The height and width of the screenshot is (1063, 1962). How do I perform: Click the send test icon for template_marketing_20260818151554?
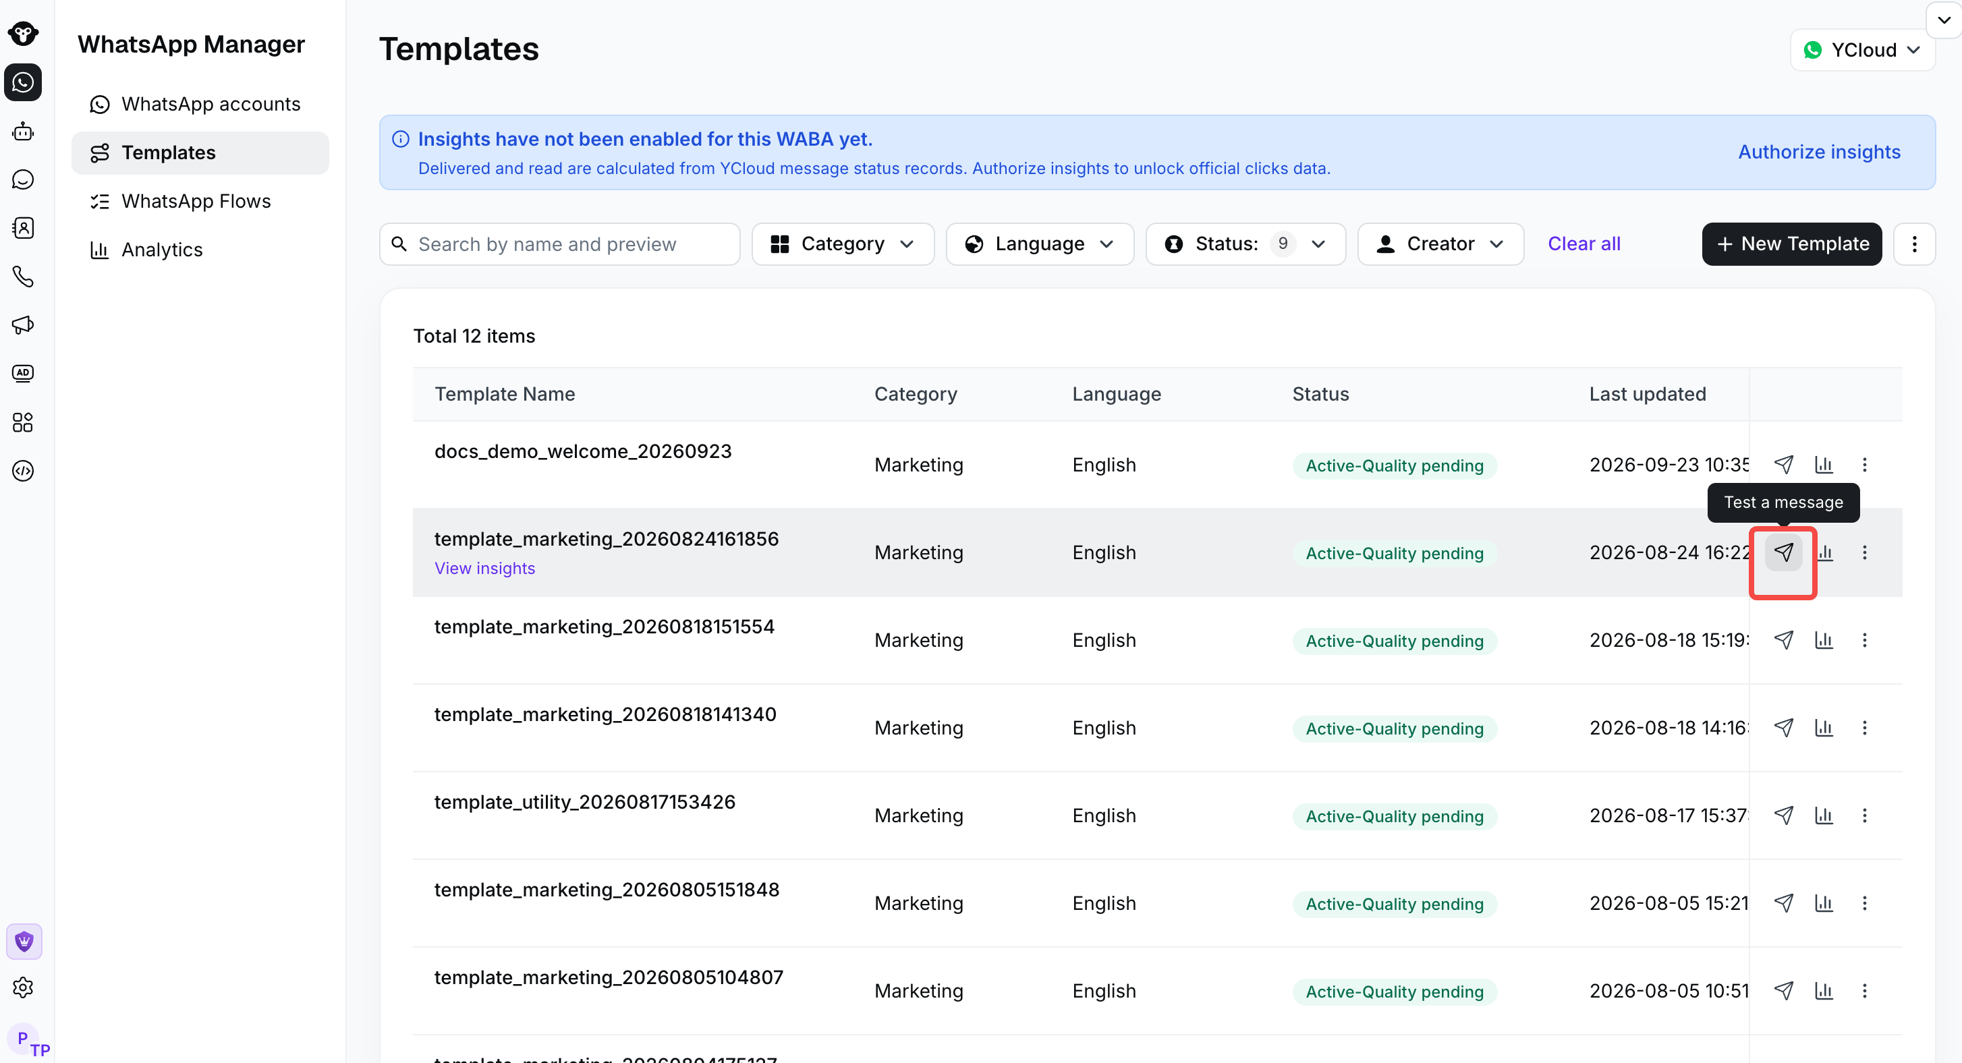point(1784,639)
